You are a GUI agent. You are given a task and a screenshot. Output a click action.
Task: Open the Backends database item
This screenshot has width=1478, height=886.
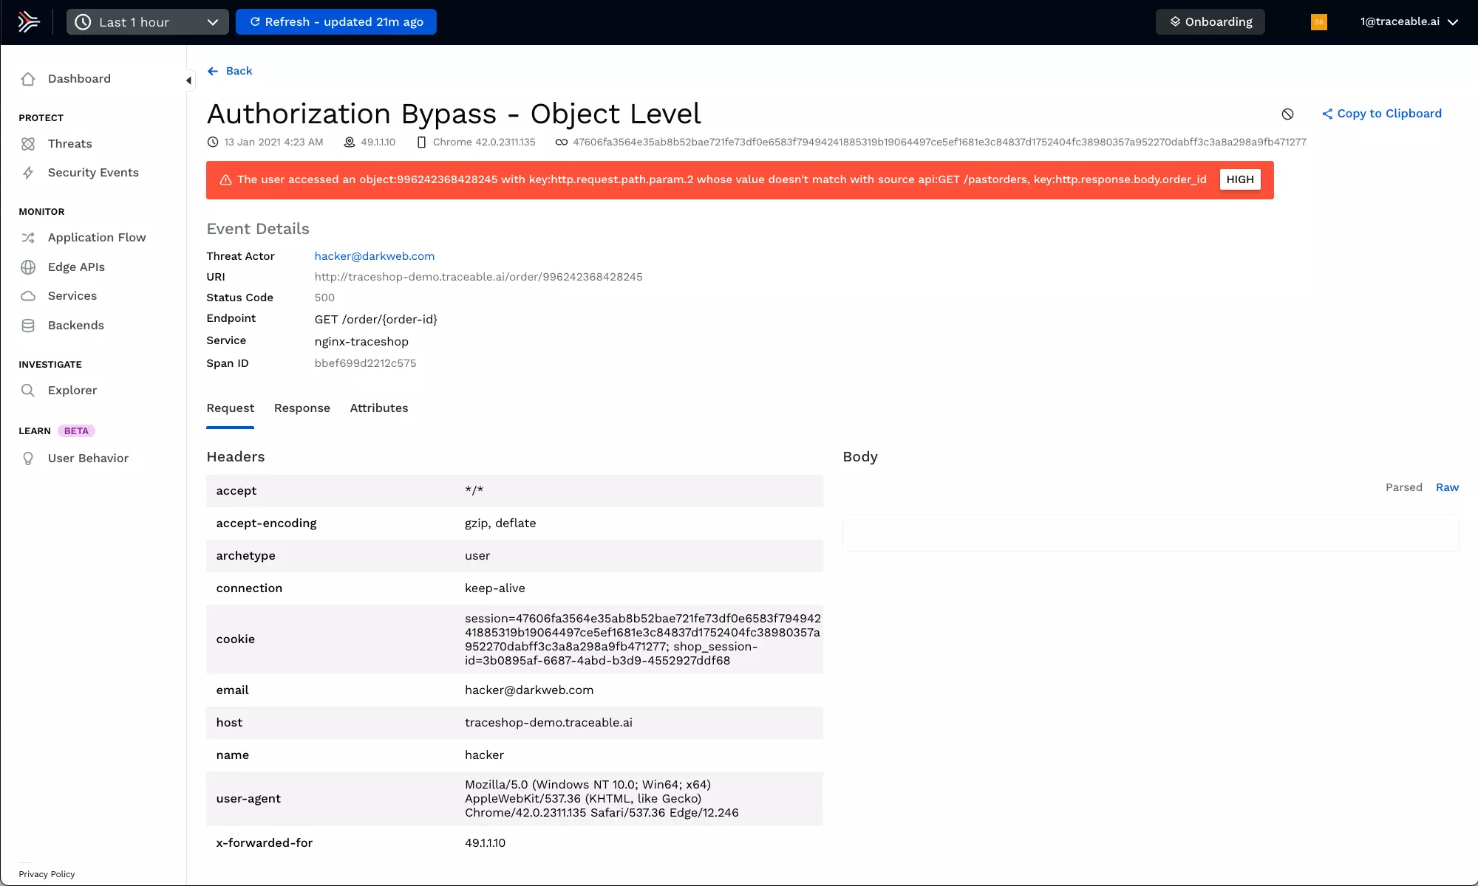pos(75,325)
